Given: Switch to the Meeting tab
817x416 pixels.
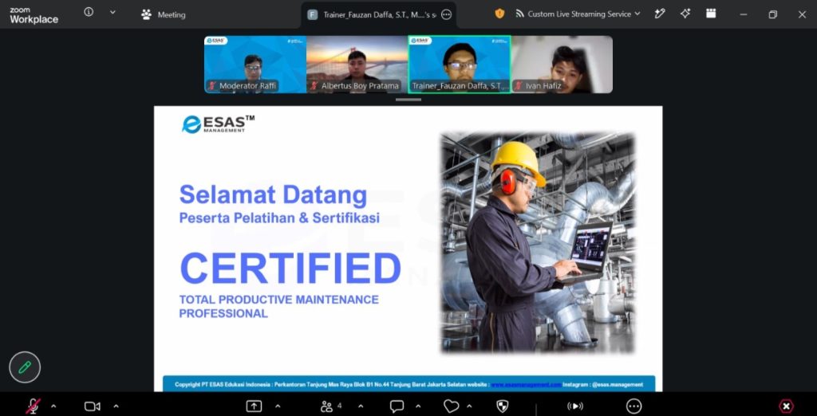Looking at the screenshot, I should tap(163, 14).
